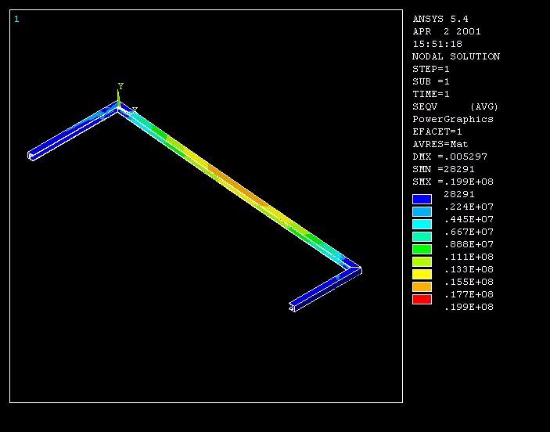Select the right corner joint of the frame
The height and width of the screenshot is (432, 550).
pos(358,270)
